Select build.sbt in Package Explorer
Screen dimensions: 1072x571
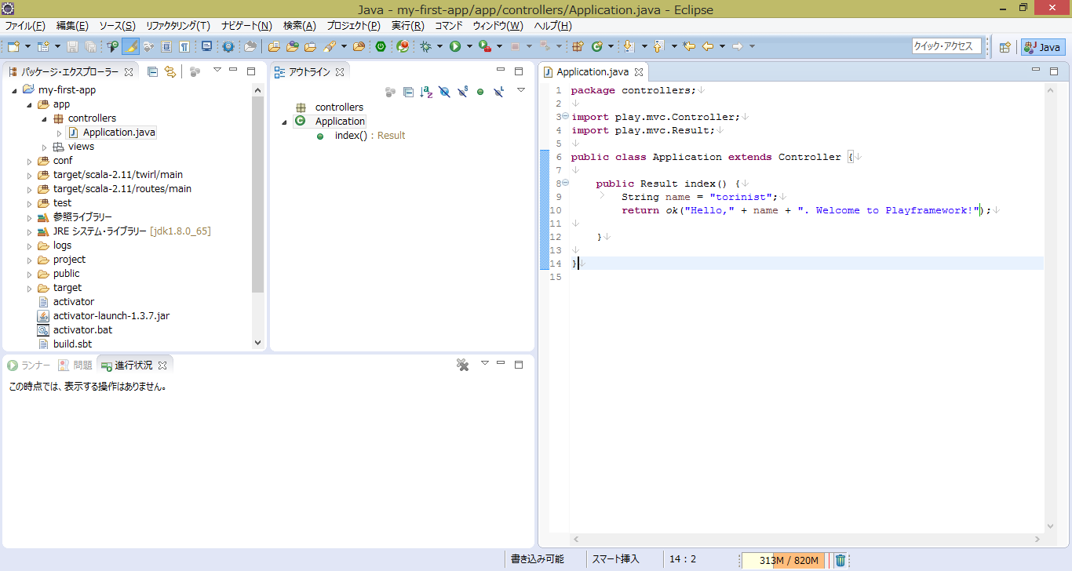click(x=72, y=344)
